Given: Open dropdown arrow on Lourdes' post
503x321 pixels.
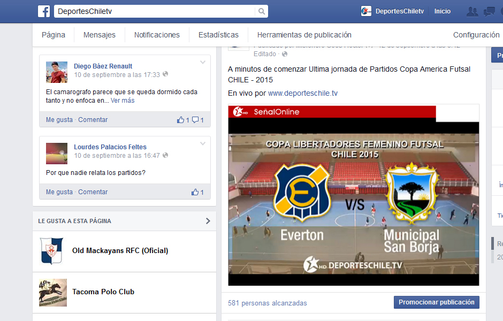Looking at the screenshot, I should (203, 143).
